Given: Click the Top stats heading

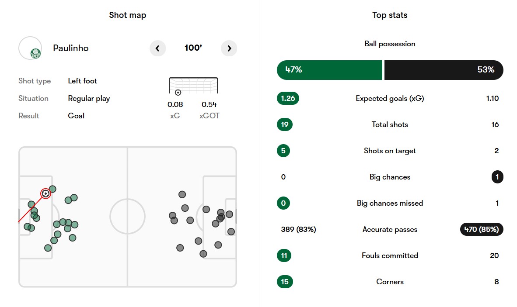Looking at the screenshot, I should coord(390,15).
